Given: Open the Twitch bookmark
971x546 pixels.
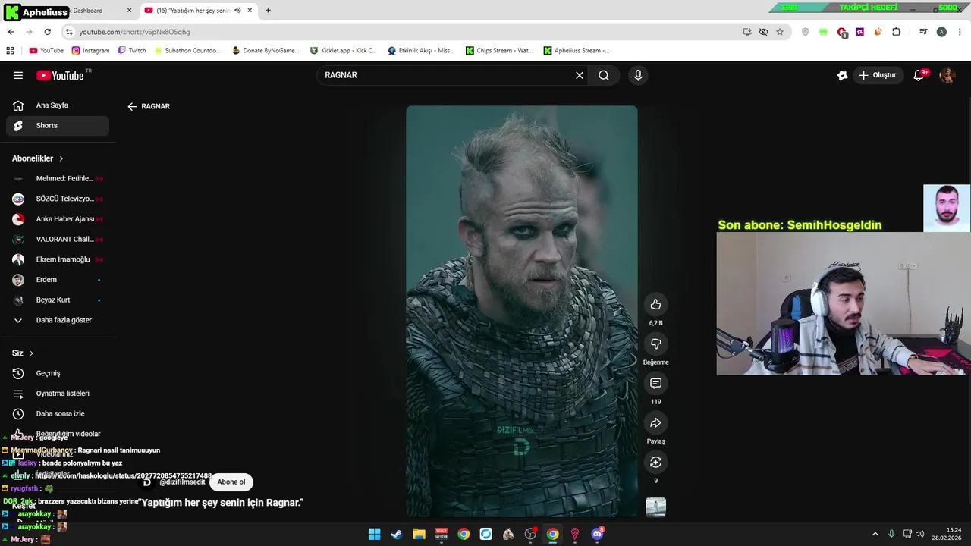Looking at the screenshot, I should click(x=132, y=51).
